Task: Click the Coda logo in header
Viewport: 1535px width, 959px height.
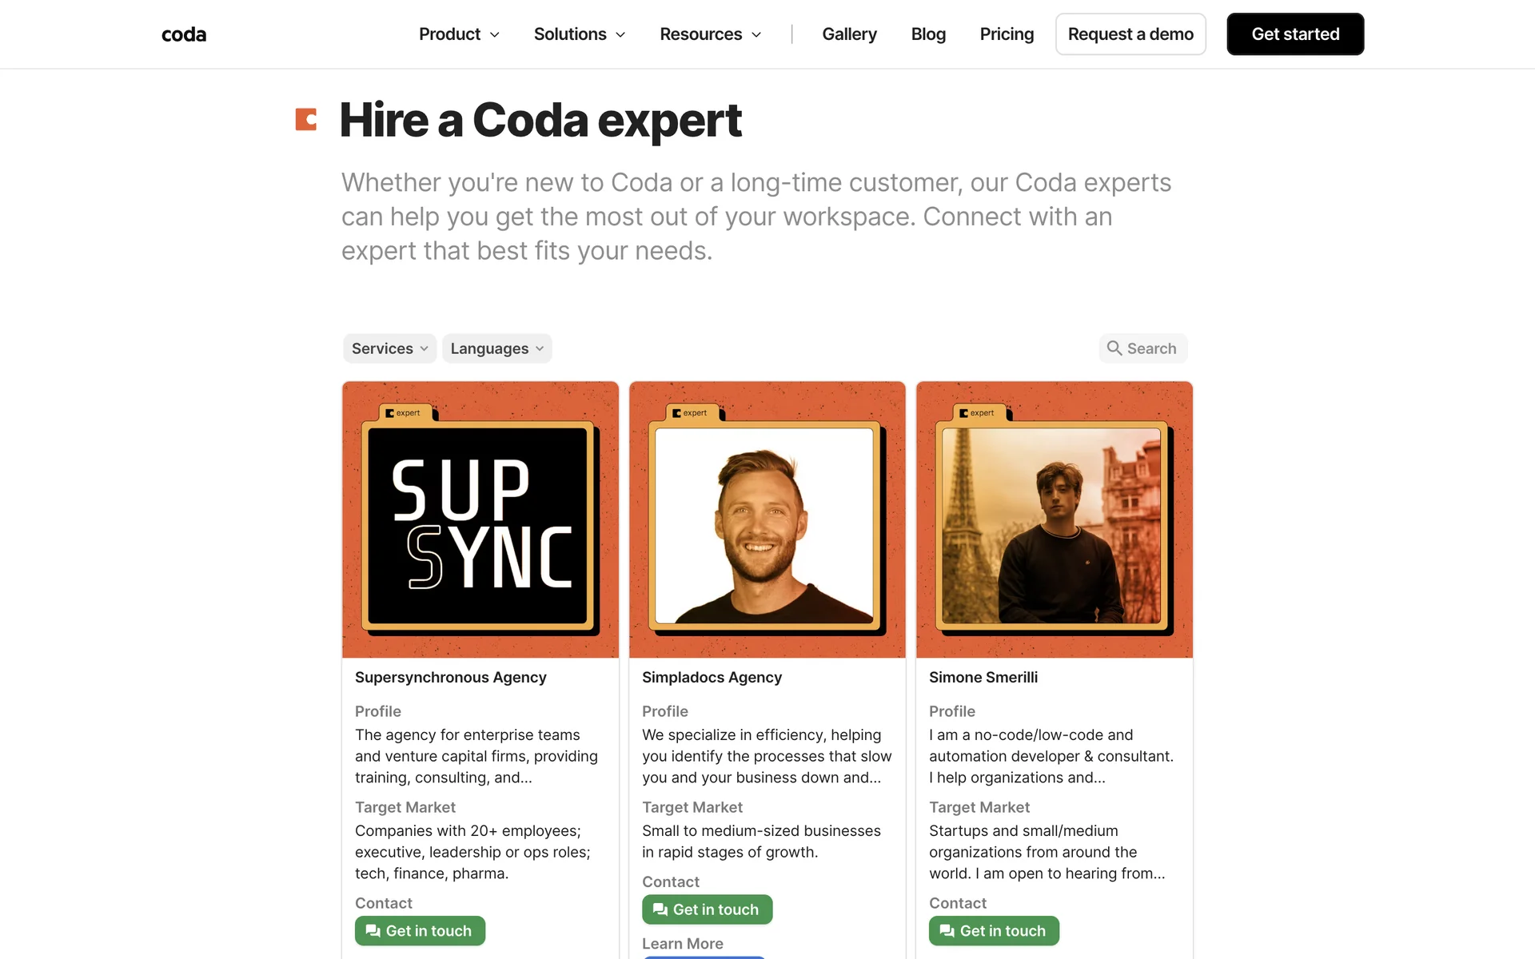Action: [x=184, y=34]
